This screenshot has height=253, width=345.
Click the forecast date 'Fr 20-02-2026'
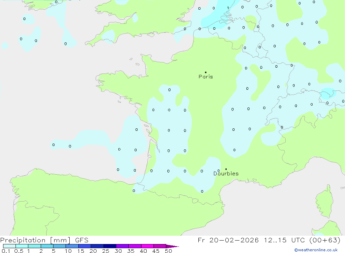228,240
